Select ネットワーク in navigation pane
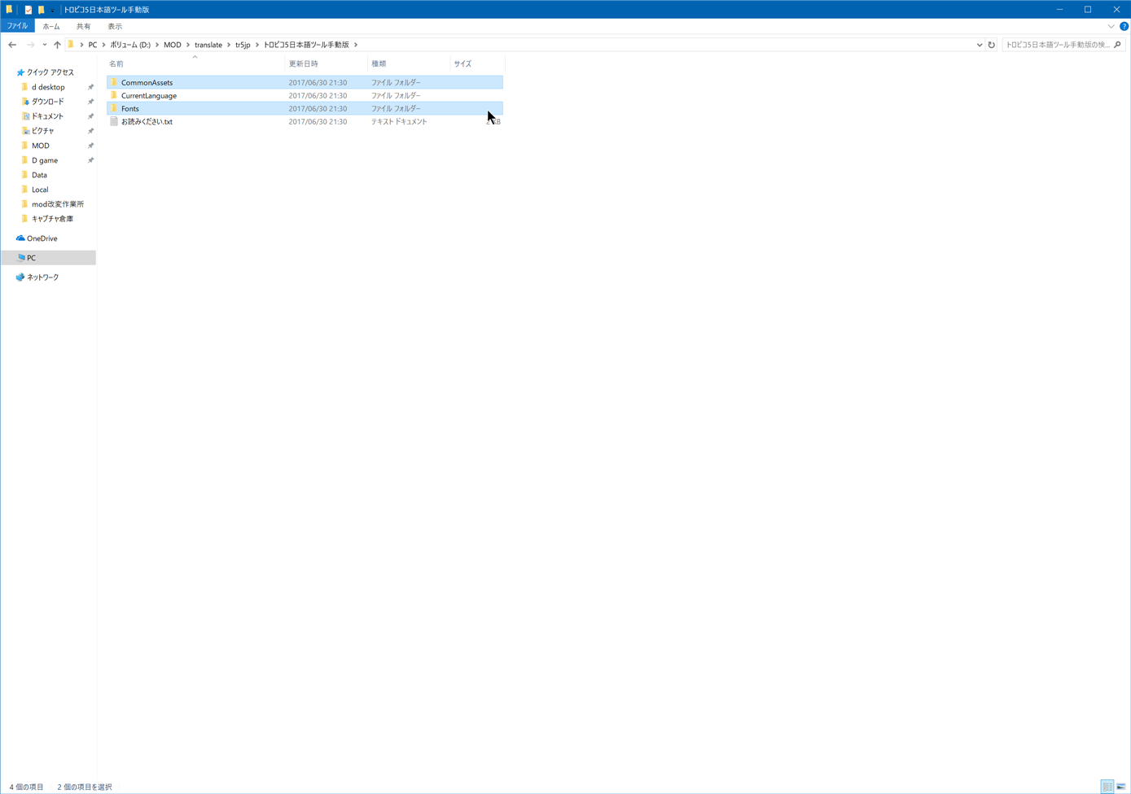Screen dimensions: 1131x794 [42, 277]
